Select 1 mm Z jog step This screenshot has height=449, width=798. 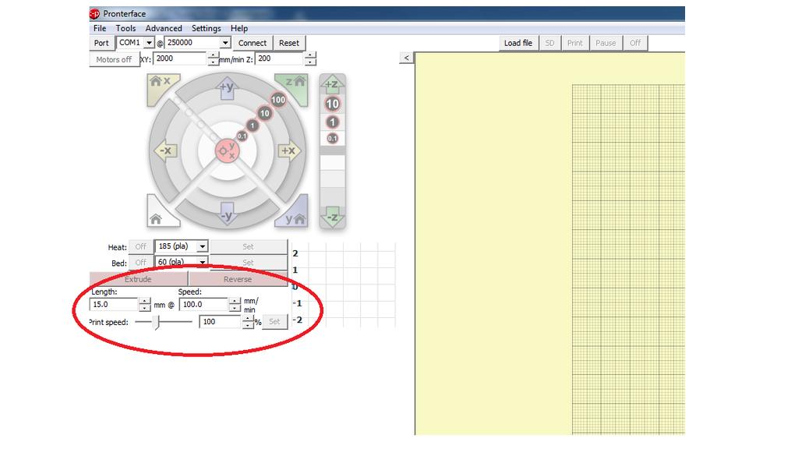pos(332,122)
